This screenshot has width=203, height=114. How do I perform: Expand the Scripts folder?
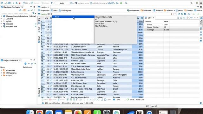[x=2, y=75]
